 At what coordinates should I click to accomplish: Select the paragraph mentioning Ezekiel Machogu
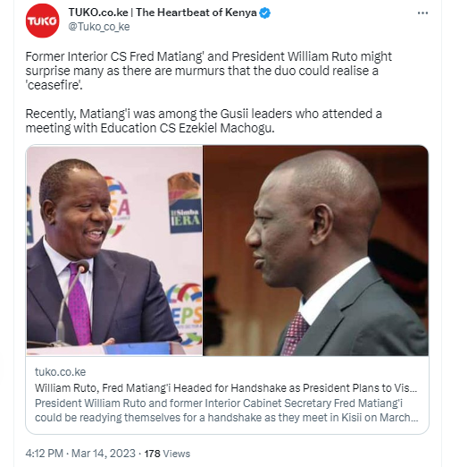point(204,121)
